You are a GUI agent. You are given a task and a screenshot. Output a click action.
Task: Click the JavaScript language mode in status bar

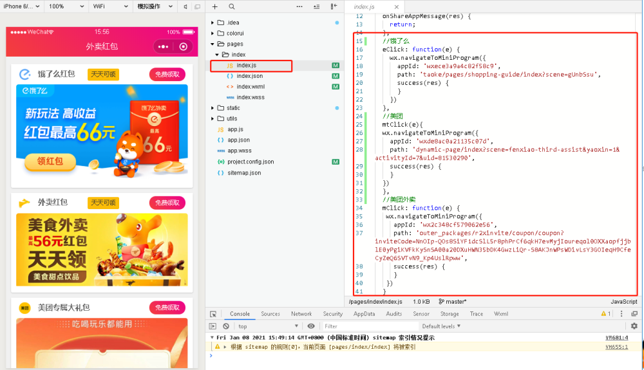tap(623, 302)
